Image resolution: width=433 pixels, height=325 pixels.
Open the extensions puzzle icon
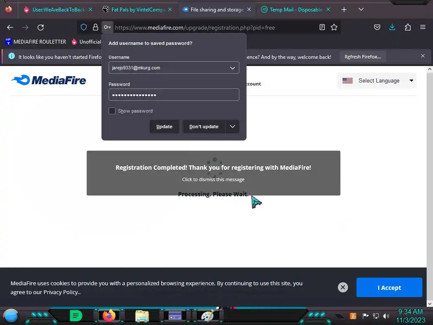tap(408, 27)
